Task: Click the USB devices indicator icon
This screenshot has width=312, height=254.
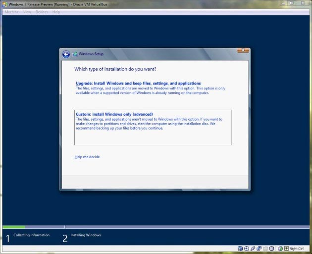Action: click(x=253, y=249)
